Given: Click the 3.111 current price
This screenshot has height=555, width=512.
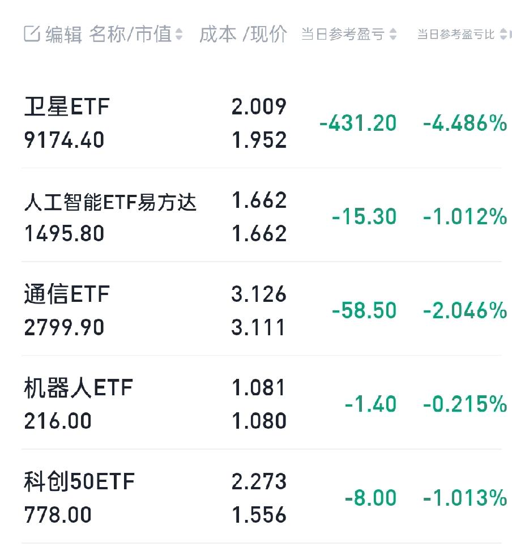Looking at the screenshot, I should [259, 327].
